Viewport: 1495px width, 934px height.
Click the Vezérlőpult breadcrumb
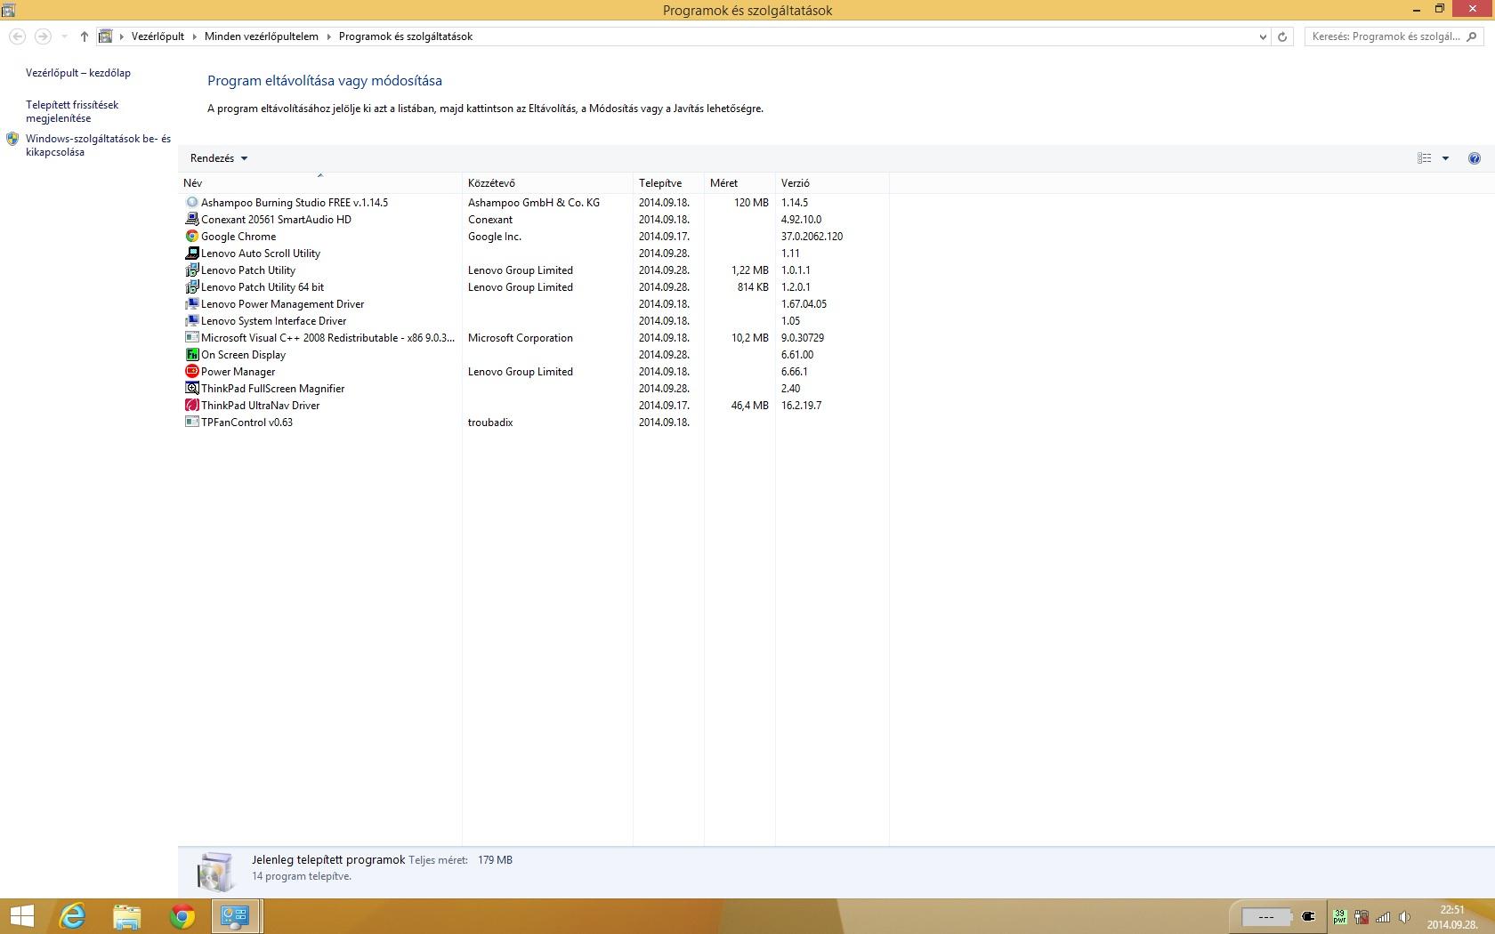(158, 36)
